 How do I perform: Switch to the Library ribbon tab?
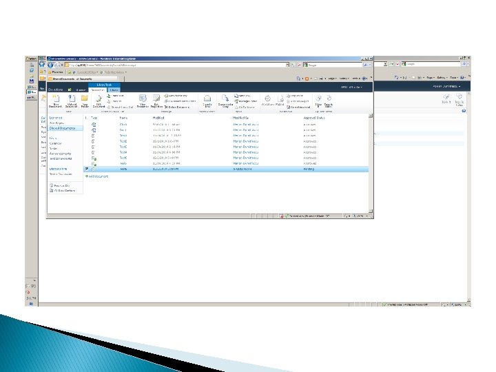coord(114,90)
